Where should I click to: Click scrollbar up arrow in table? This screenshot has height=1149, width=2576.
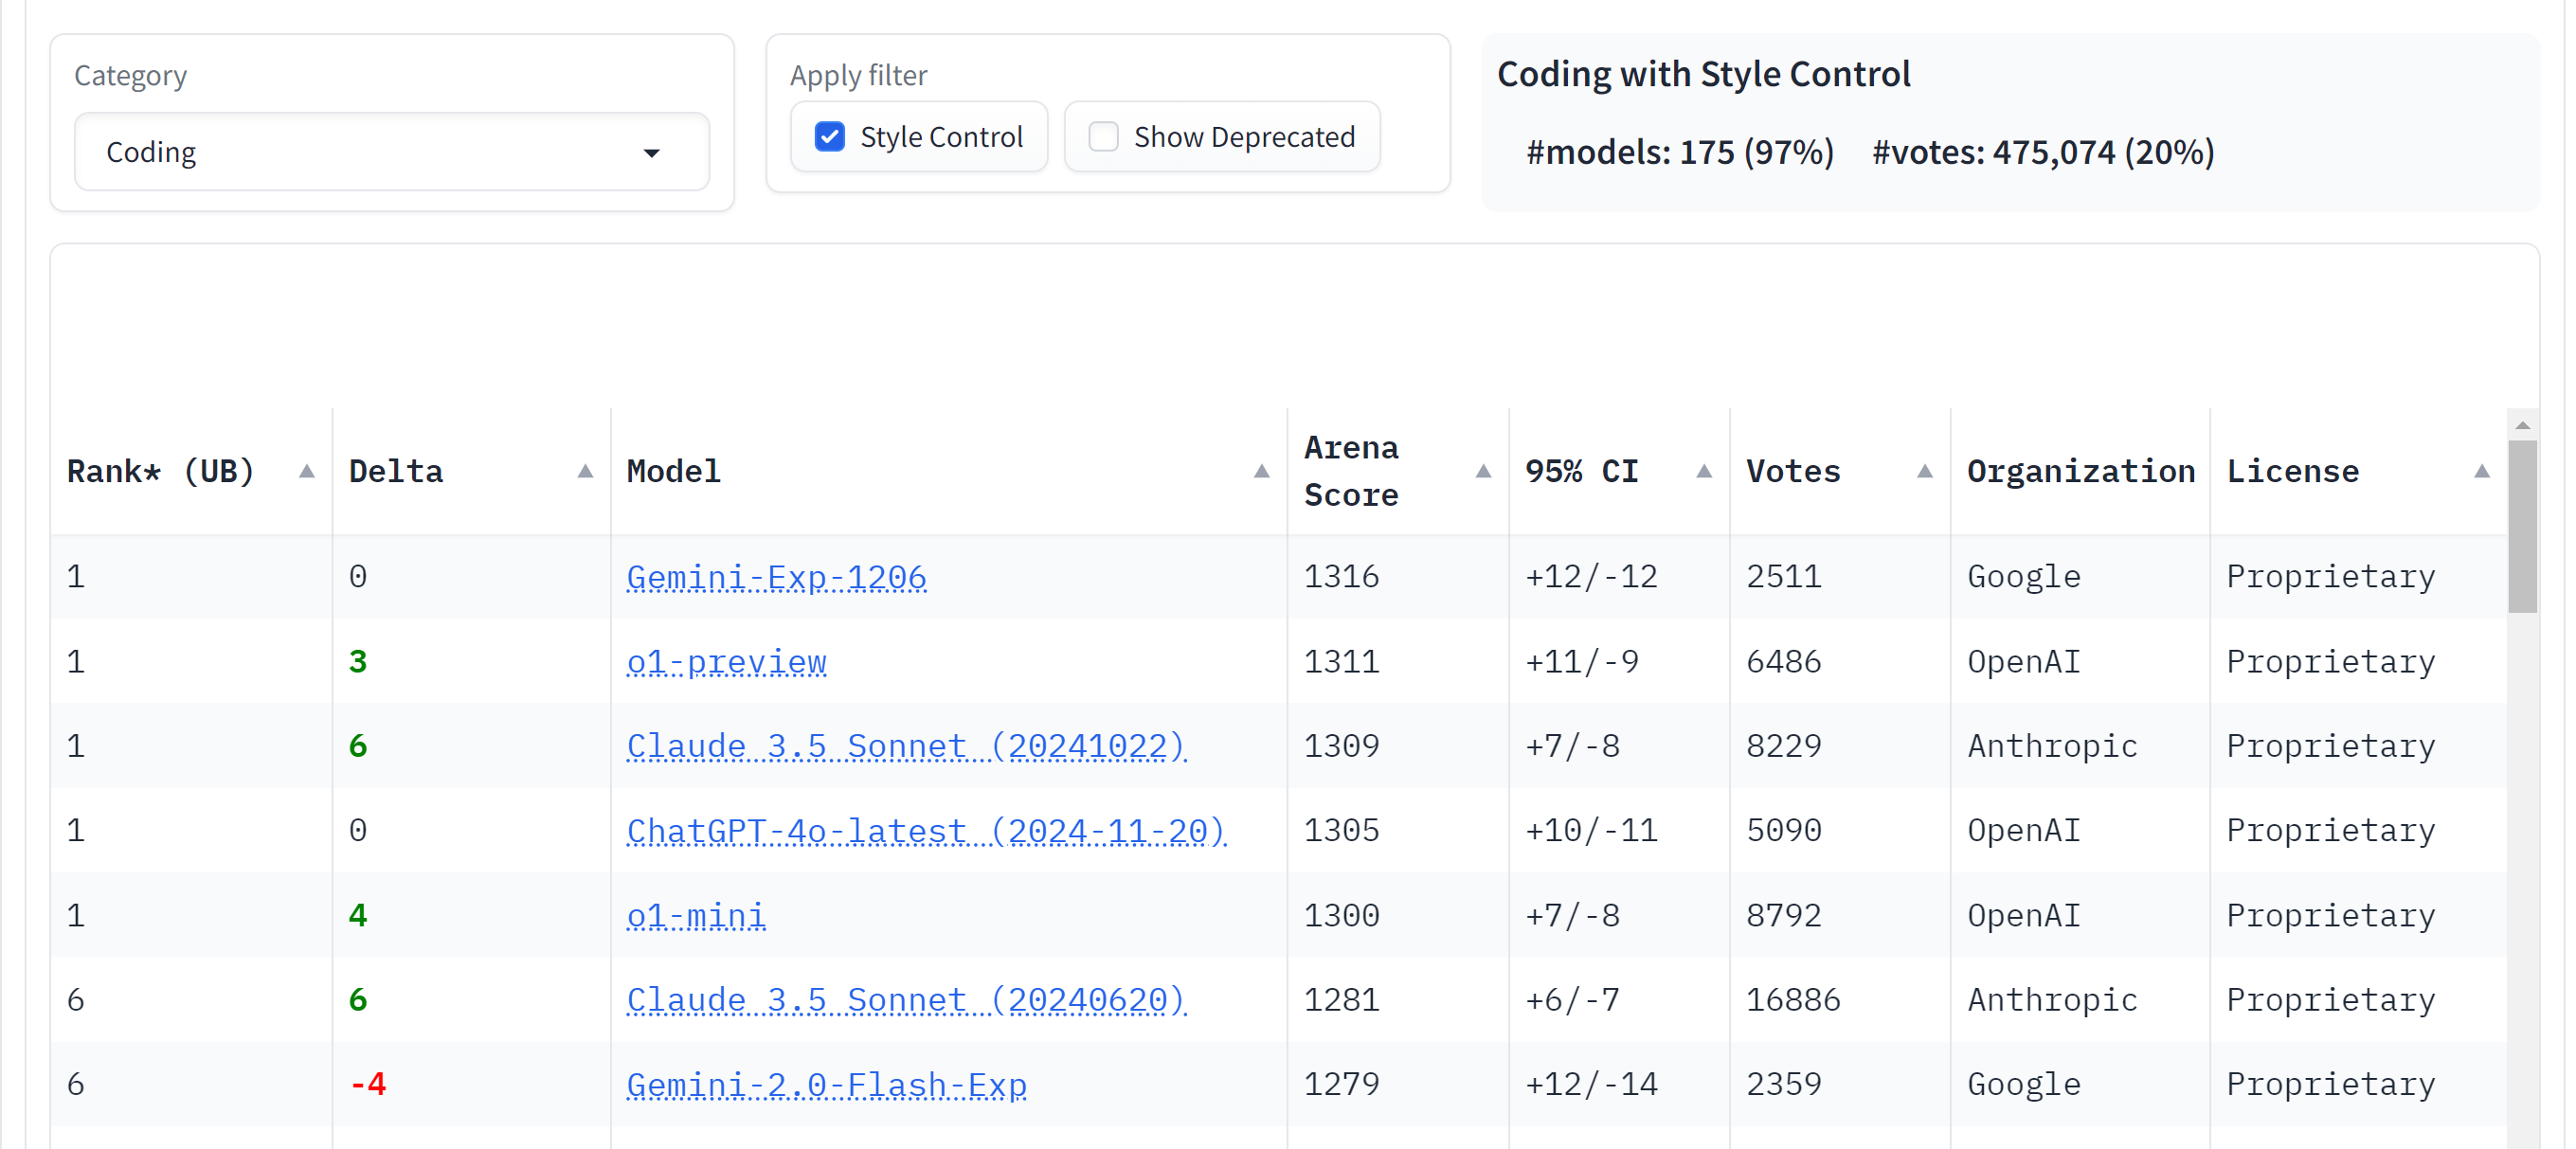click(2522, 425)
